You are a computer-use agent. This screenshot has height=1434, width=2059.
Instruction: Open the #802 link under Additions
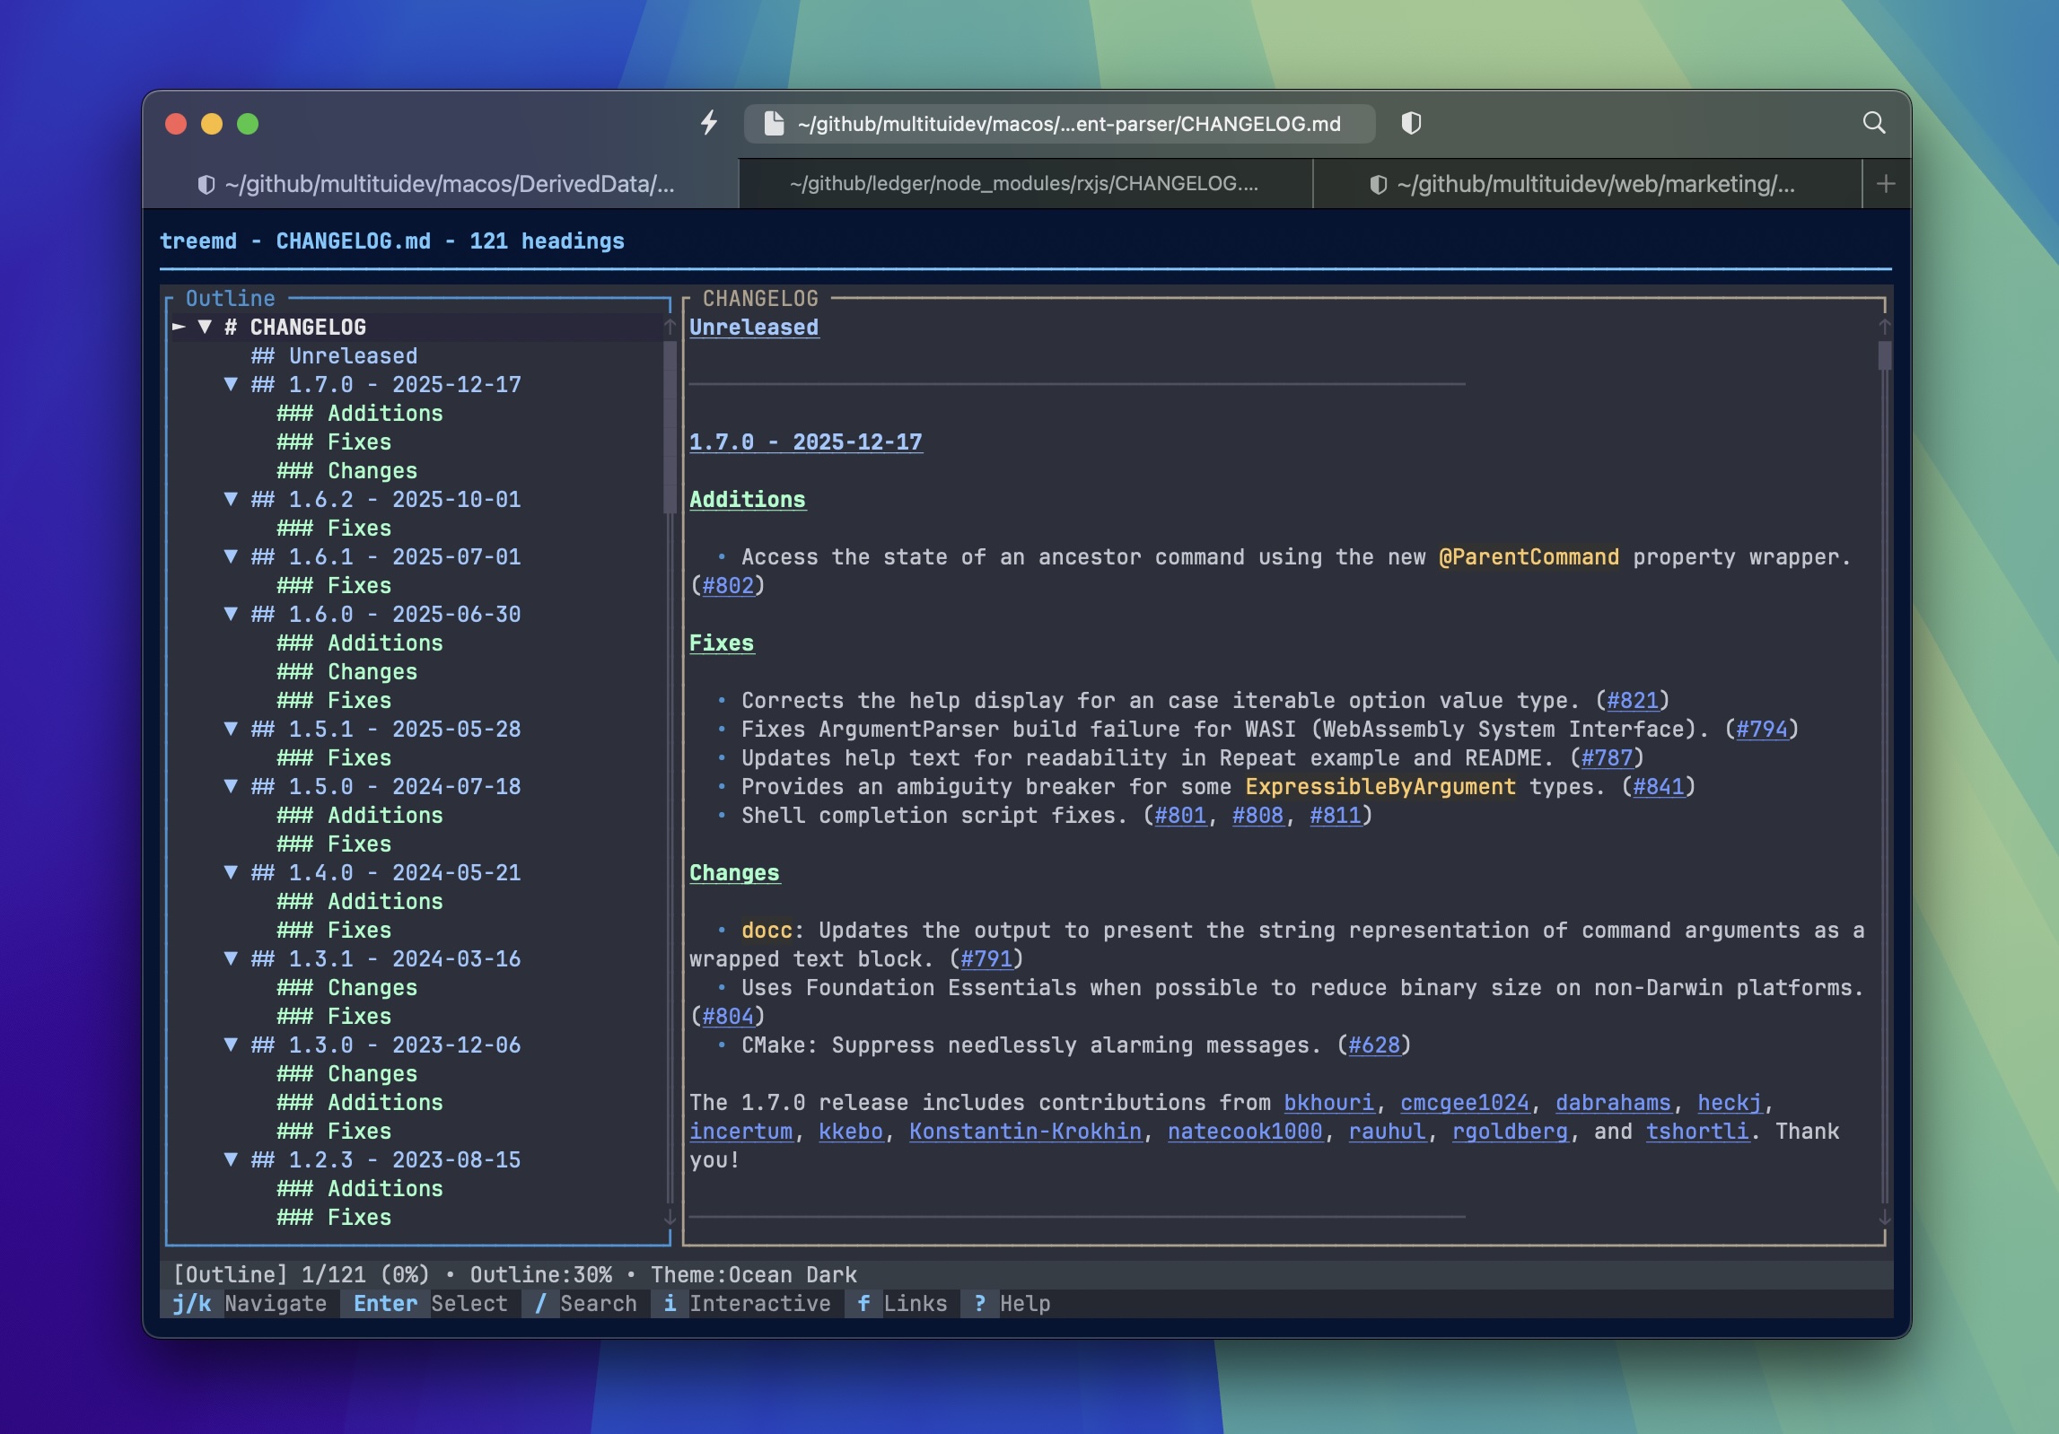click(x=729, y=584)
